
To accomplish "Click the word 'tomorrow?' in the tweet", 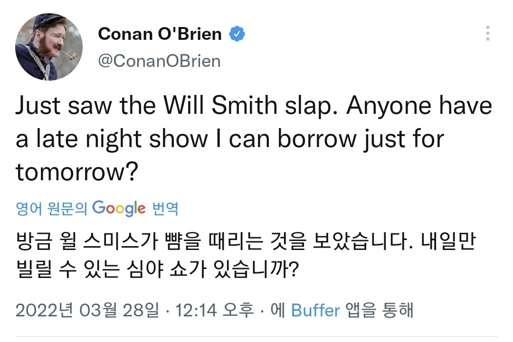I will [x=77, y=173].
